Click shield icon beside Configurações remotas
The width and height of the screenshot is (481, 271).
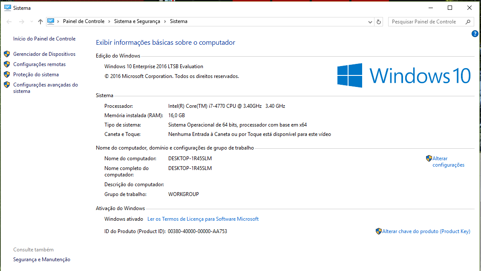click(x=7, y=64)
